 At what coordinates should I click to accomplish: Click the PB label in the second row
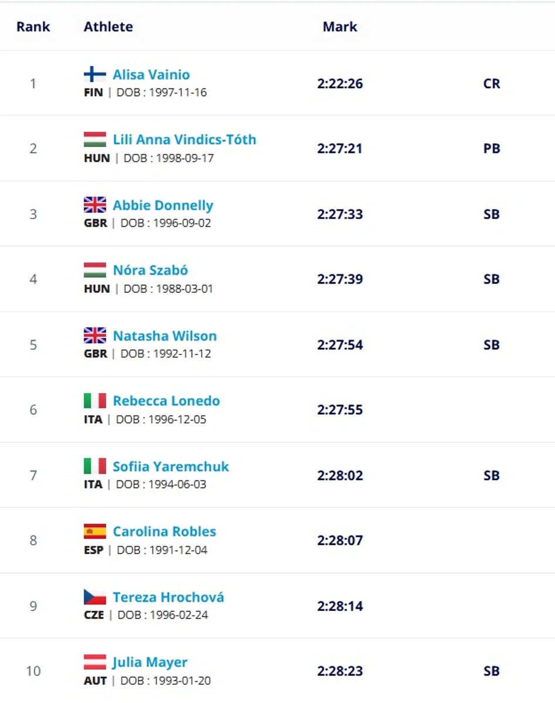click(x=492, y=149)
